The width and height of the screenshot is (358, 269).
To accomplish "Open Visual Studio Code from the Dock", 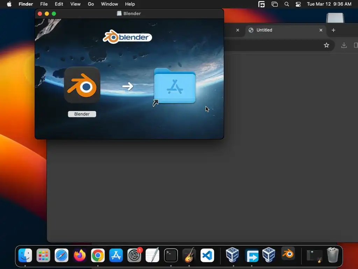I will tap(207, 255).
